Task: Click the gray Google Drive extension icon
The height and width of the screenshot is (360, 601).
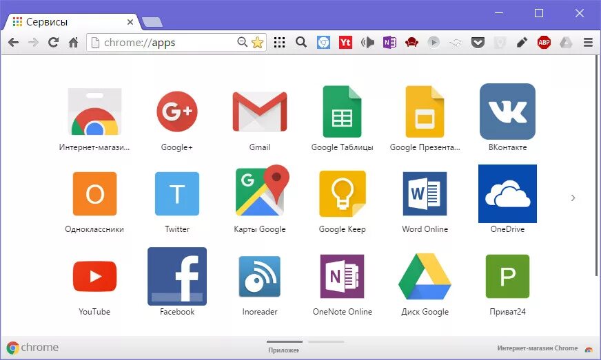Action: [x=566, y=42]
